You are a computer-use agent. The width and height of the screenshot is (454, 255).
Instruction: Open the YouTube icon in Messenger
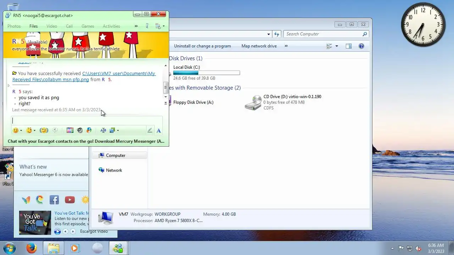(x=70, y=200)
